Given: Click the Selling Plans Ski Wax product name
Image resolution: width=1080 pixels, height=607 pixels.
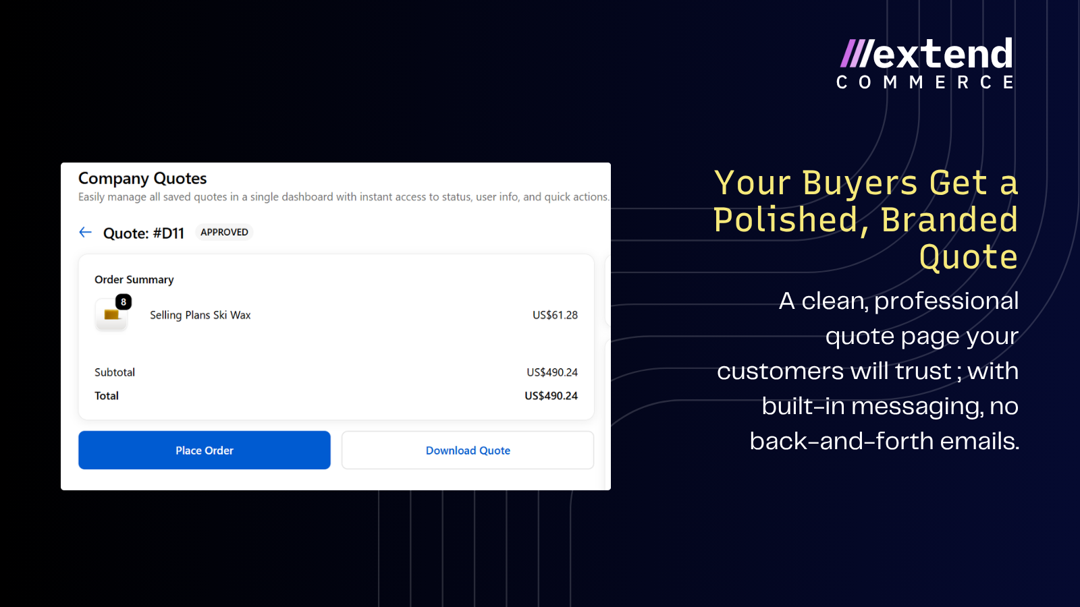Looking at the screenshot, I should (200, 315).
